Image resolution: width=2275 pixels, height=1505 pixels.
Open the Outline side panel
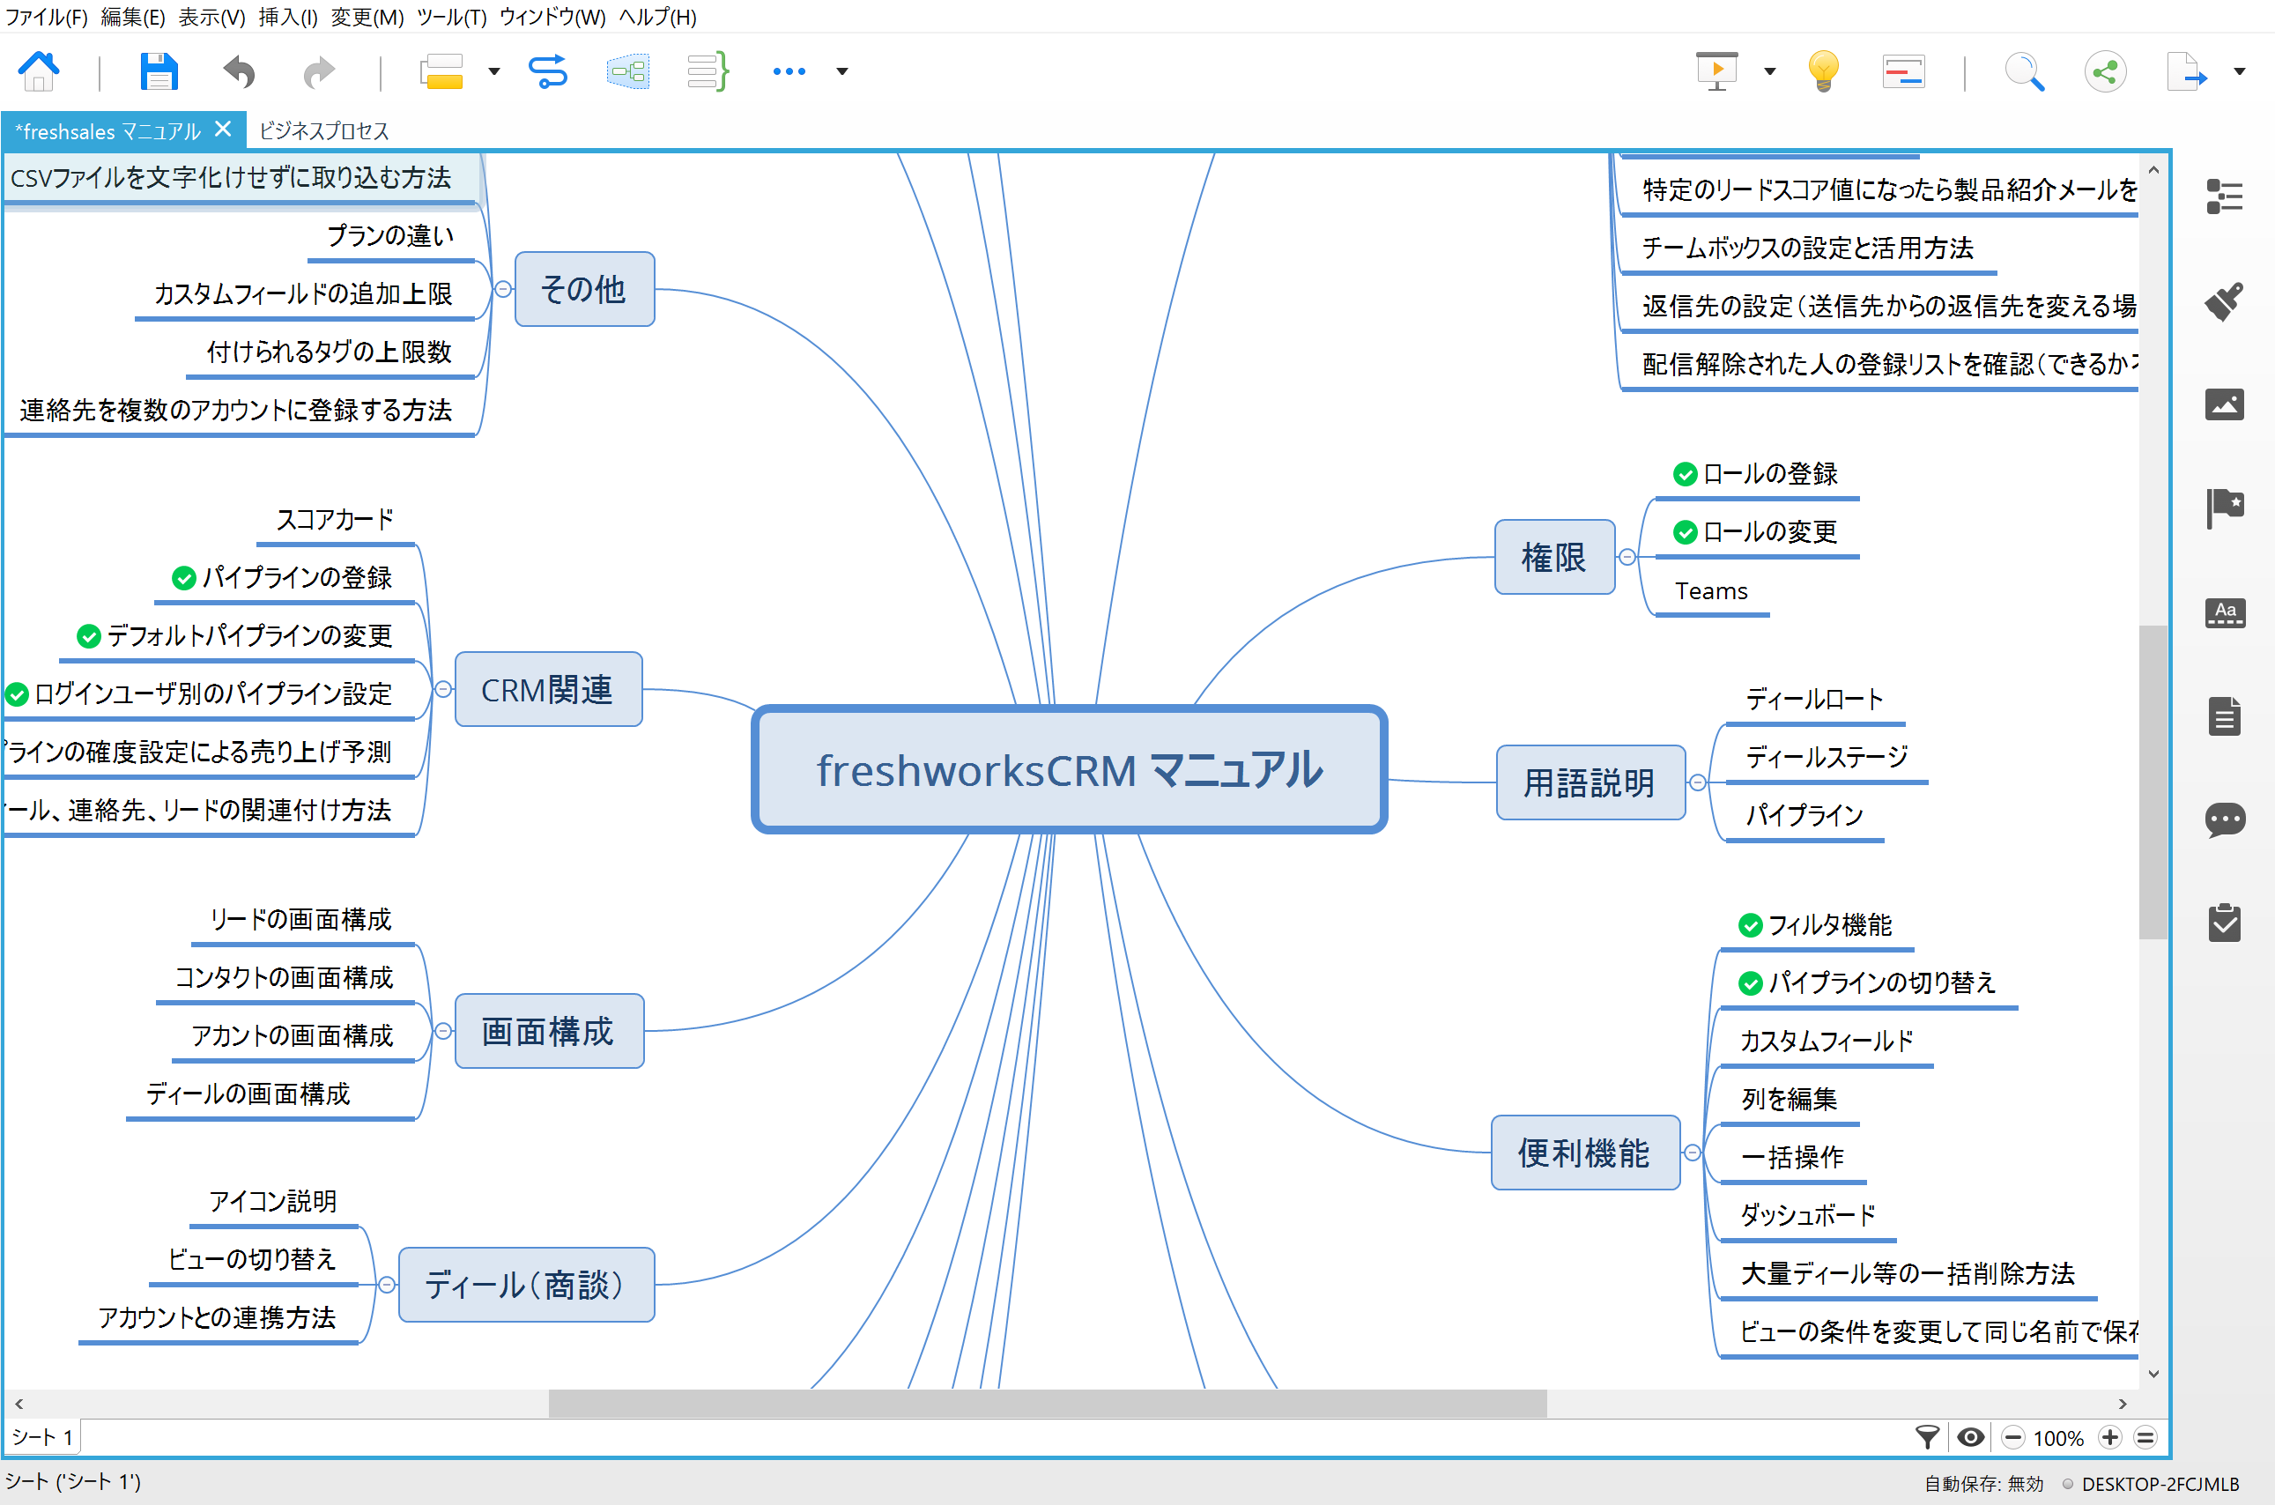click(2224, 196)
